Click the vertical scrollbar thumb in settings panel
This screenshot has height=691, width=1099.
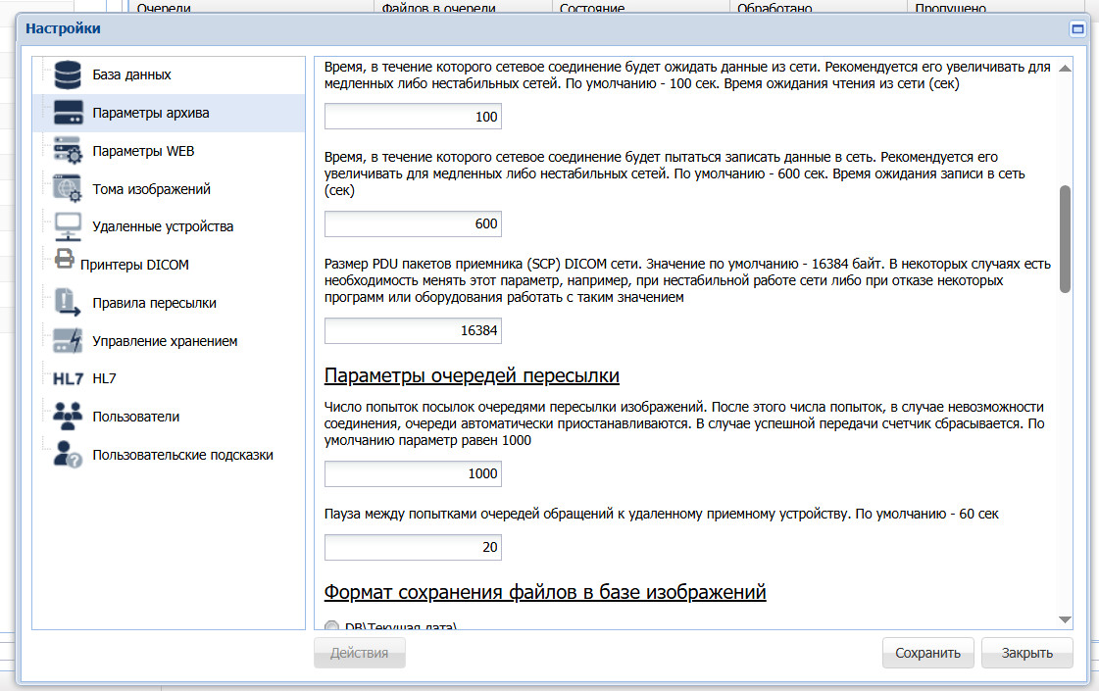1065,239
